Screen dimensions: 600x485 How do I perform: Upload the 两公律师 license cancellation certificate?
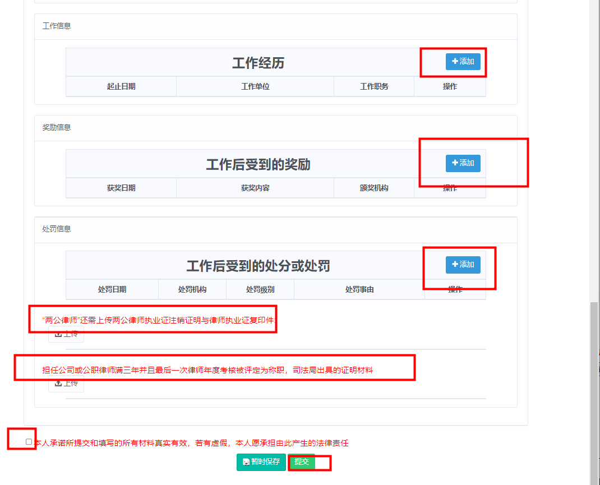66,335
